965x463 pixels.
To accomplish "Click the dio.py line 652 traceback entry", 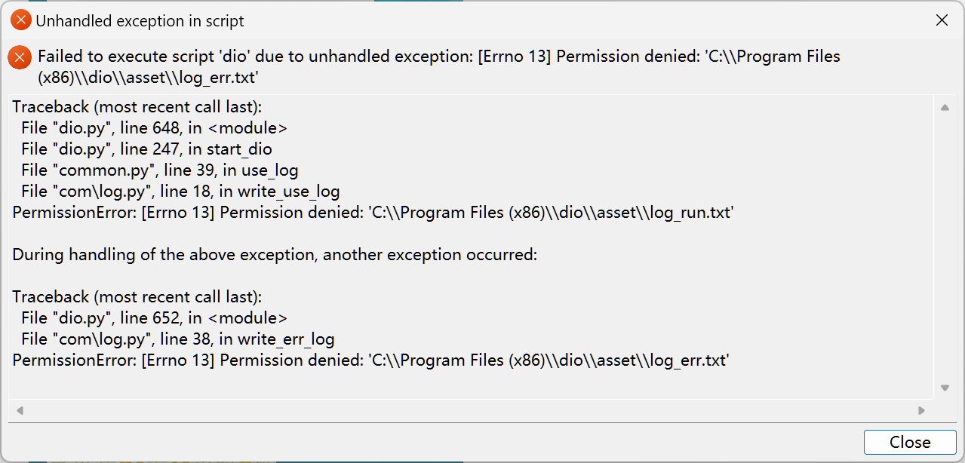I will 154,318.
